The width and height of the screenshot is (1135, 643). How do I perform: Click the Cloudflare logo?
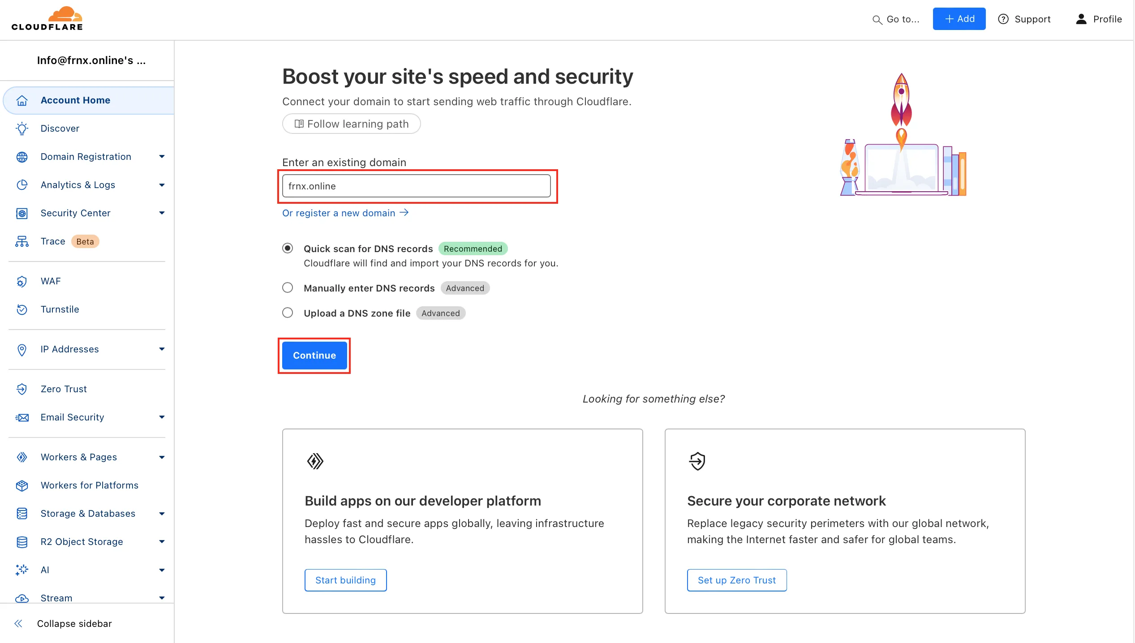[x=47, y=19]
